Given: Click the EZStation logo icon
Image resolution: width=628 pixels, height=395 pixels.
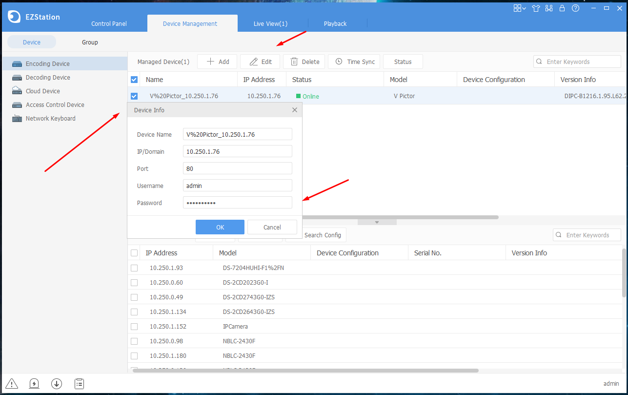Looking at the screenshot, I should click(14, 17).
